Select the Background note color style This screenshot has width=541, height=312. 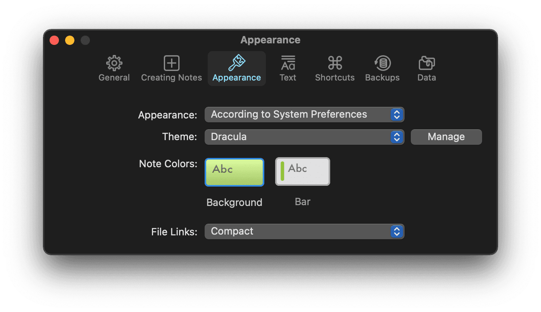point(234,171)
